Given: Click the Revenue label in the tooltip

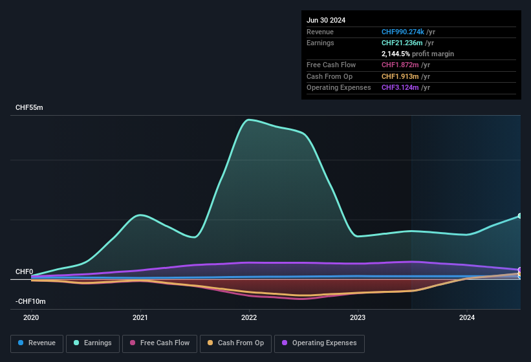Looking at the screenshot, I should pos(320,32).
